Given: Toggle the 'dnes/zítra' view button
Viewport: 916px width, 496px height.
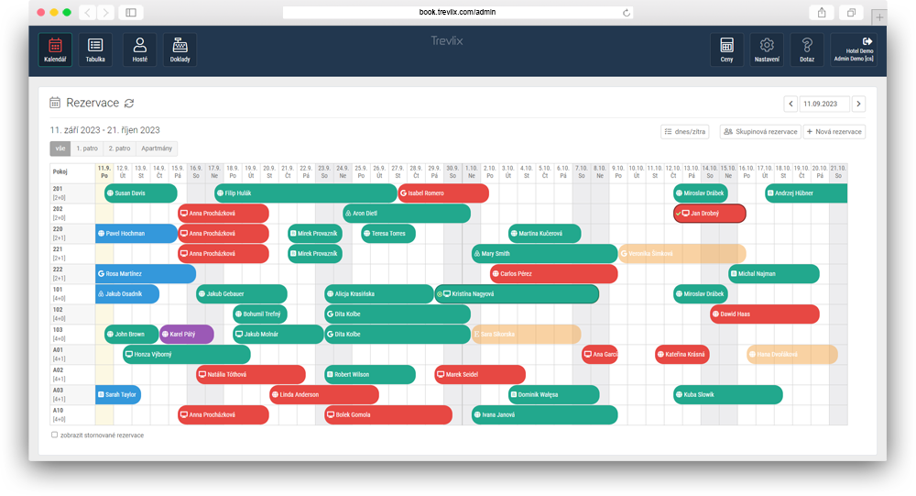Looking at the screenshot, I should 685,132.
